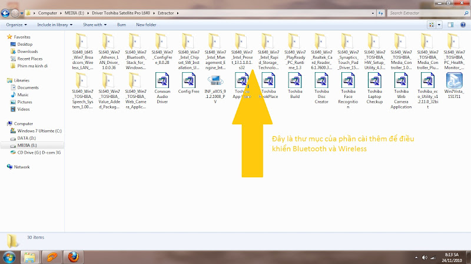Select the SL640_Win7_Intel_Chipset_SW_Installation folder
Screen dimensions: 471x264
188,52
